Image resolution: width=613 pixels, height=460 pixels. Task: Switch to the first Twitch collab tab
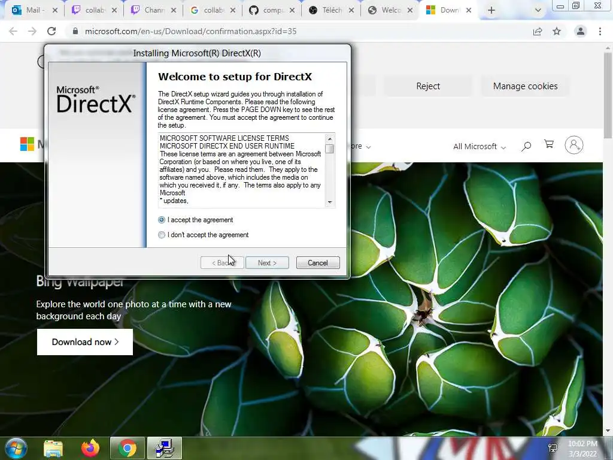click(x=94, y=10)
